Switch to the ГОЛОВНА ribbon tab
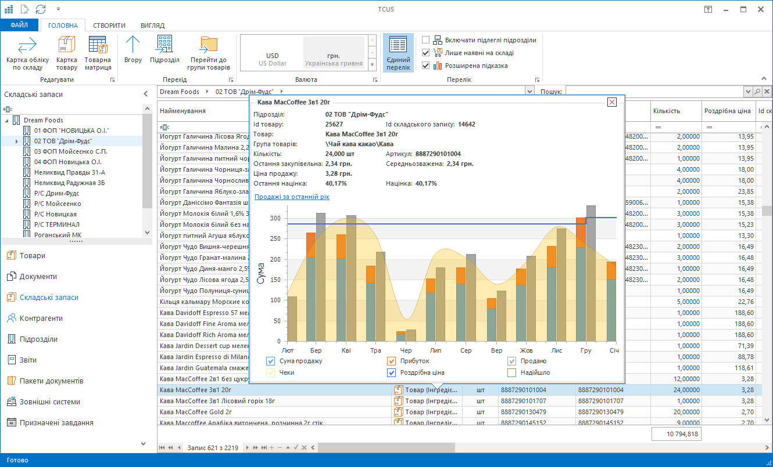Viewport: 773px width, 467px height. pyautogui.click(x=63, y=26)
